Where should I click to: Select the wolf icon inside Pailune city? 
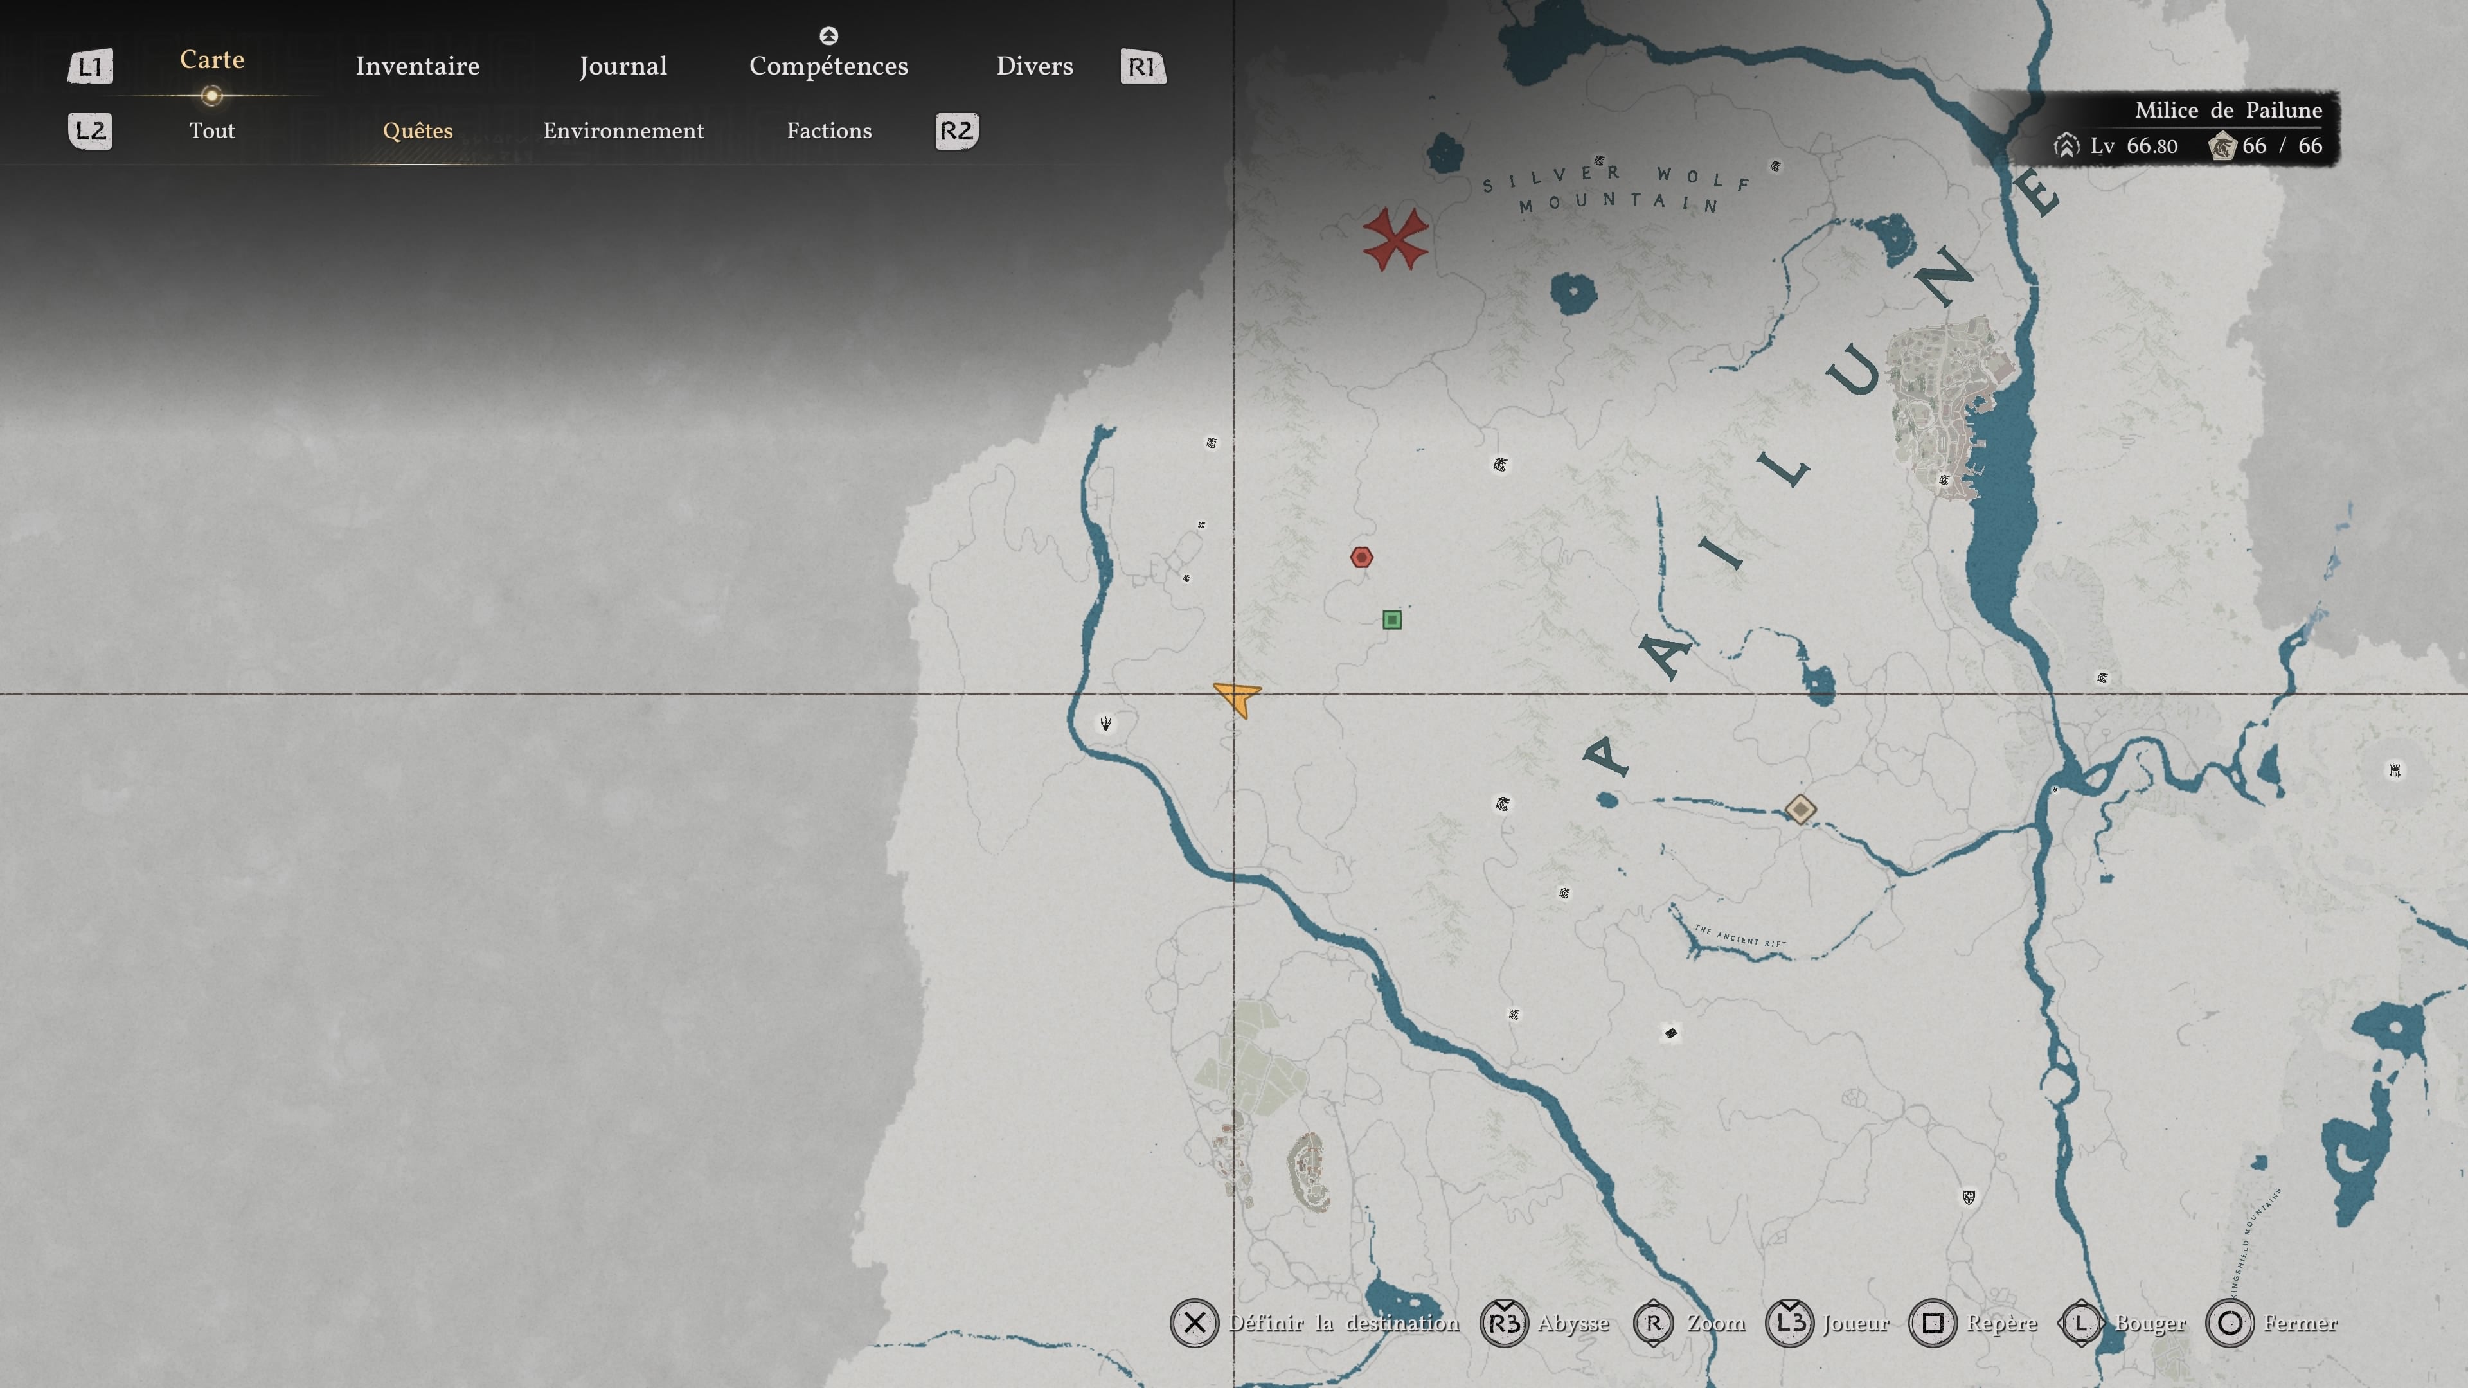coord(1944,480)
